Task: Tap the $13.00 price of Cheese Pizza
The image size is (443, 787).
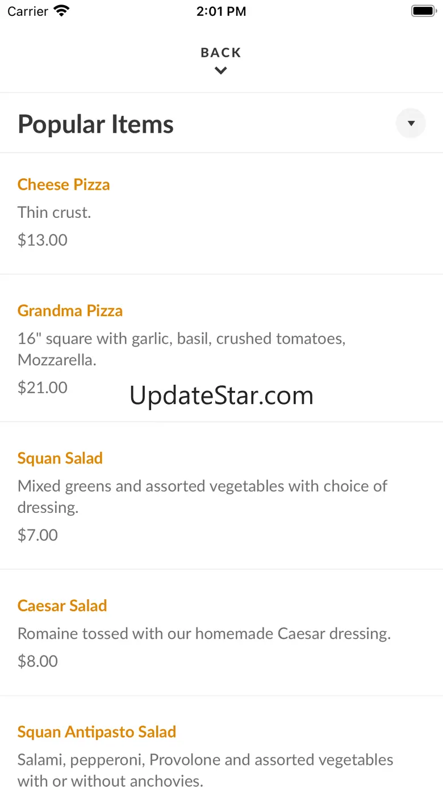Action: coord(43,240)
